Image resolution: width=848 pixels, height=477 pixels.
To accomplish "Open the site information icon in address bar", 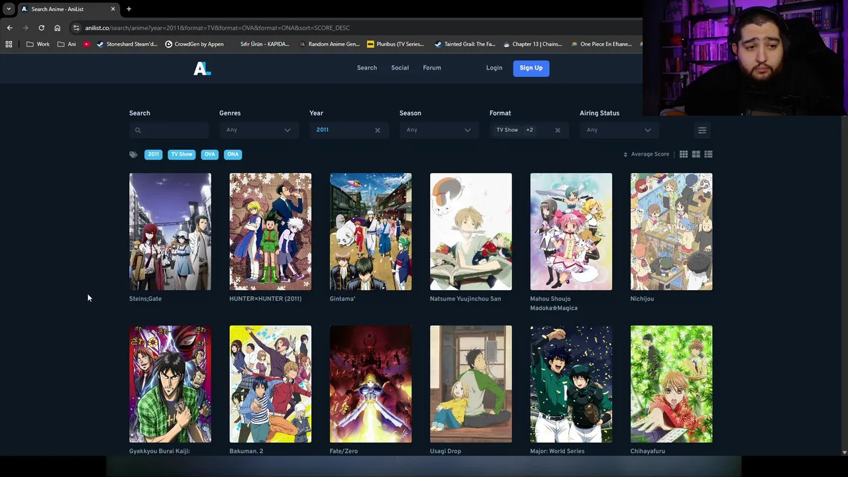I will (x=76, y=28).
